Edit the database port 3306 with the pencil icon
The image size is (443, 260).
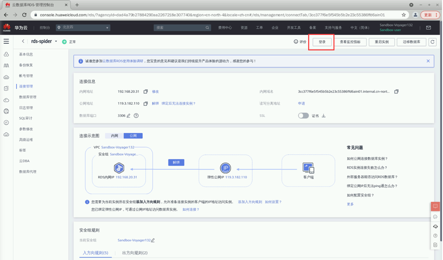pyautogui.click(x=129, y=115)
